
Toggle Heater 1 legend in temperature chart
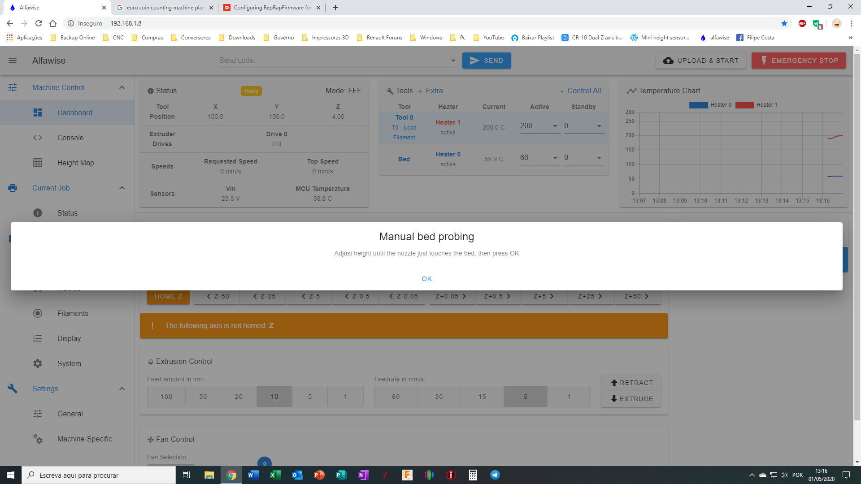(x=756, y=105)
